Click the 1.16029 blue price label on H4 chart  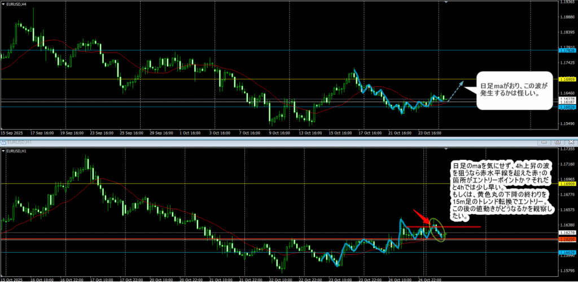pos(567,107)
